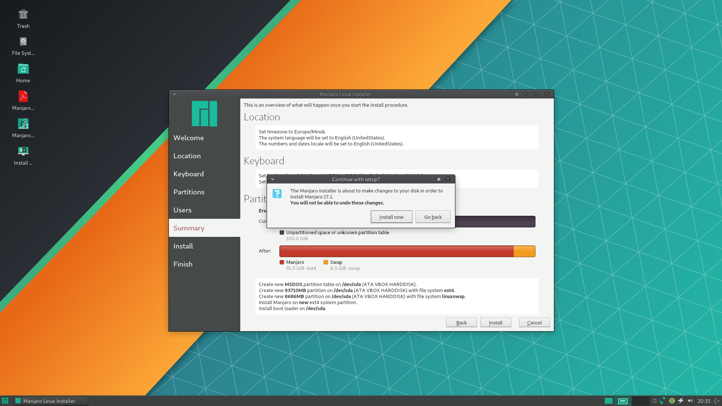
Task: Cancel the Manjaro installation
Action: pyautogui.click(x=534, y=323)
